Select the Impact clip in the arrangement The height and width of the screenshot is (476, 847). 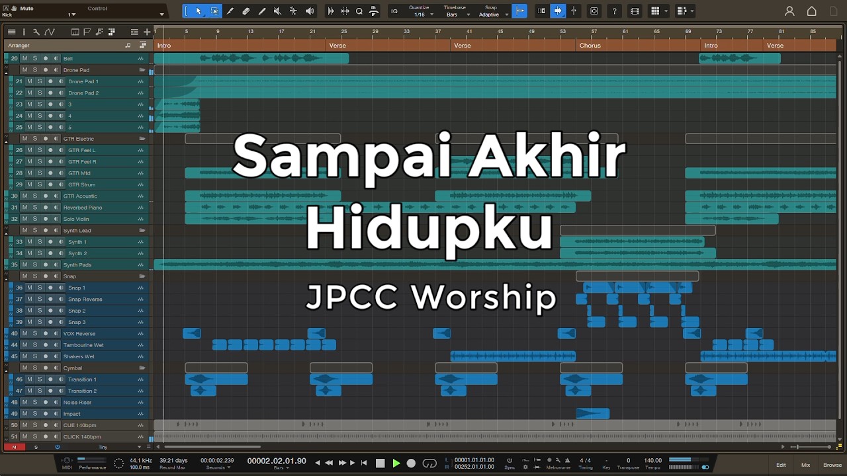coord(592,414)
